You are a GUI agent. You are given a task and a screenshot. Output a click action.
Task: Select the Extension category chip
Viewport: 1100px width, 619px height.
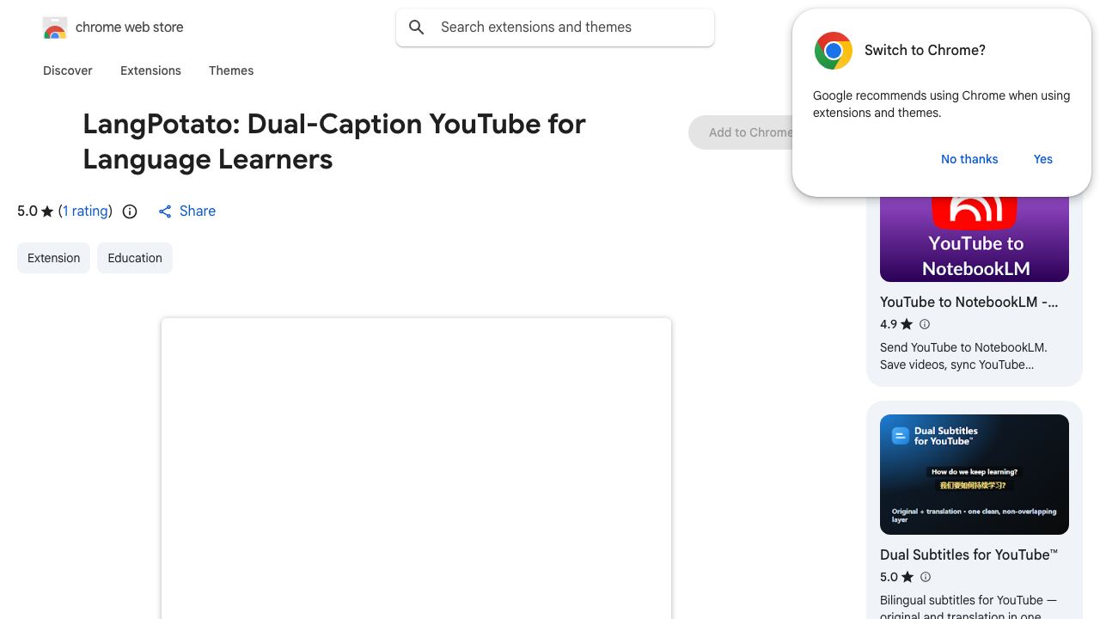pyautogui.click(x=53, y=258)
